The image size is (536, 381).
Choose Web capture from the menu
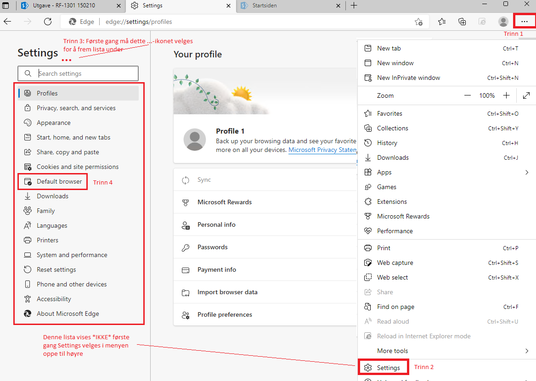[447, 263]
